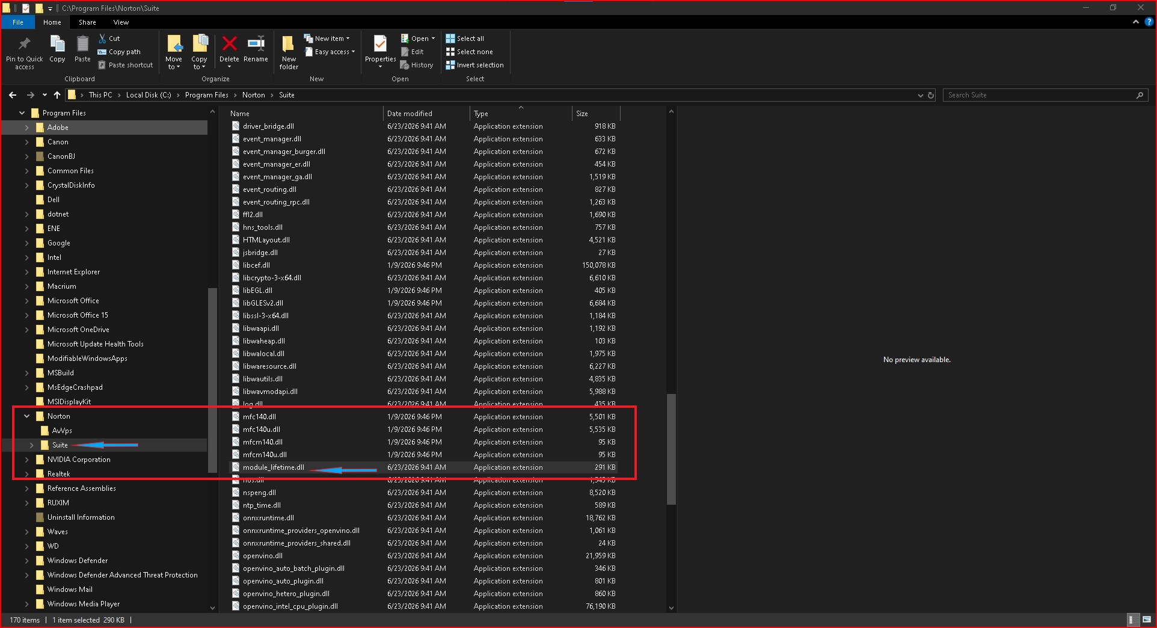Screen dimensions: 1157x628
Task: Click the blue Help question mark icon
Action: pyautogui.click(x=1149, y=22)
